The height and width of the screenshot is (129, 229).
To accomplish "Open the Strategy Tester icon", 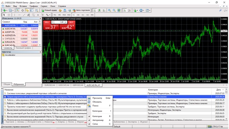I will pyautogui.click(x=36, y=10).
